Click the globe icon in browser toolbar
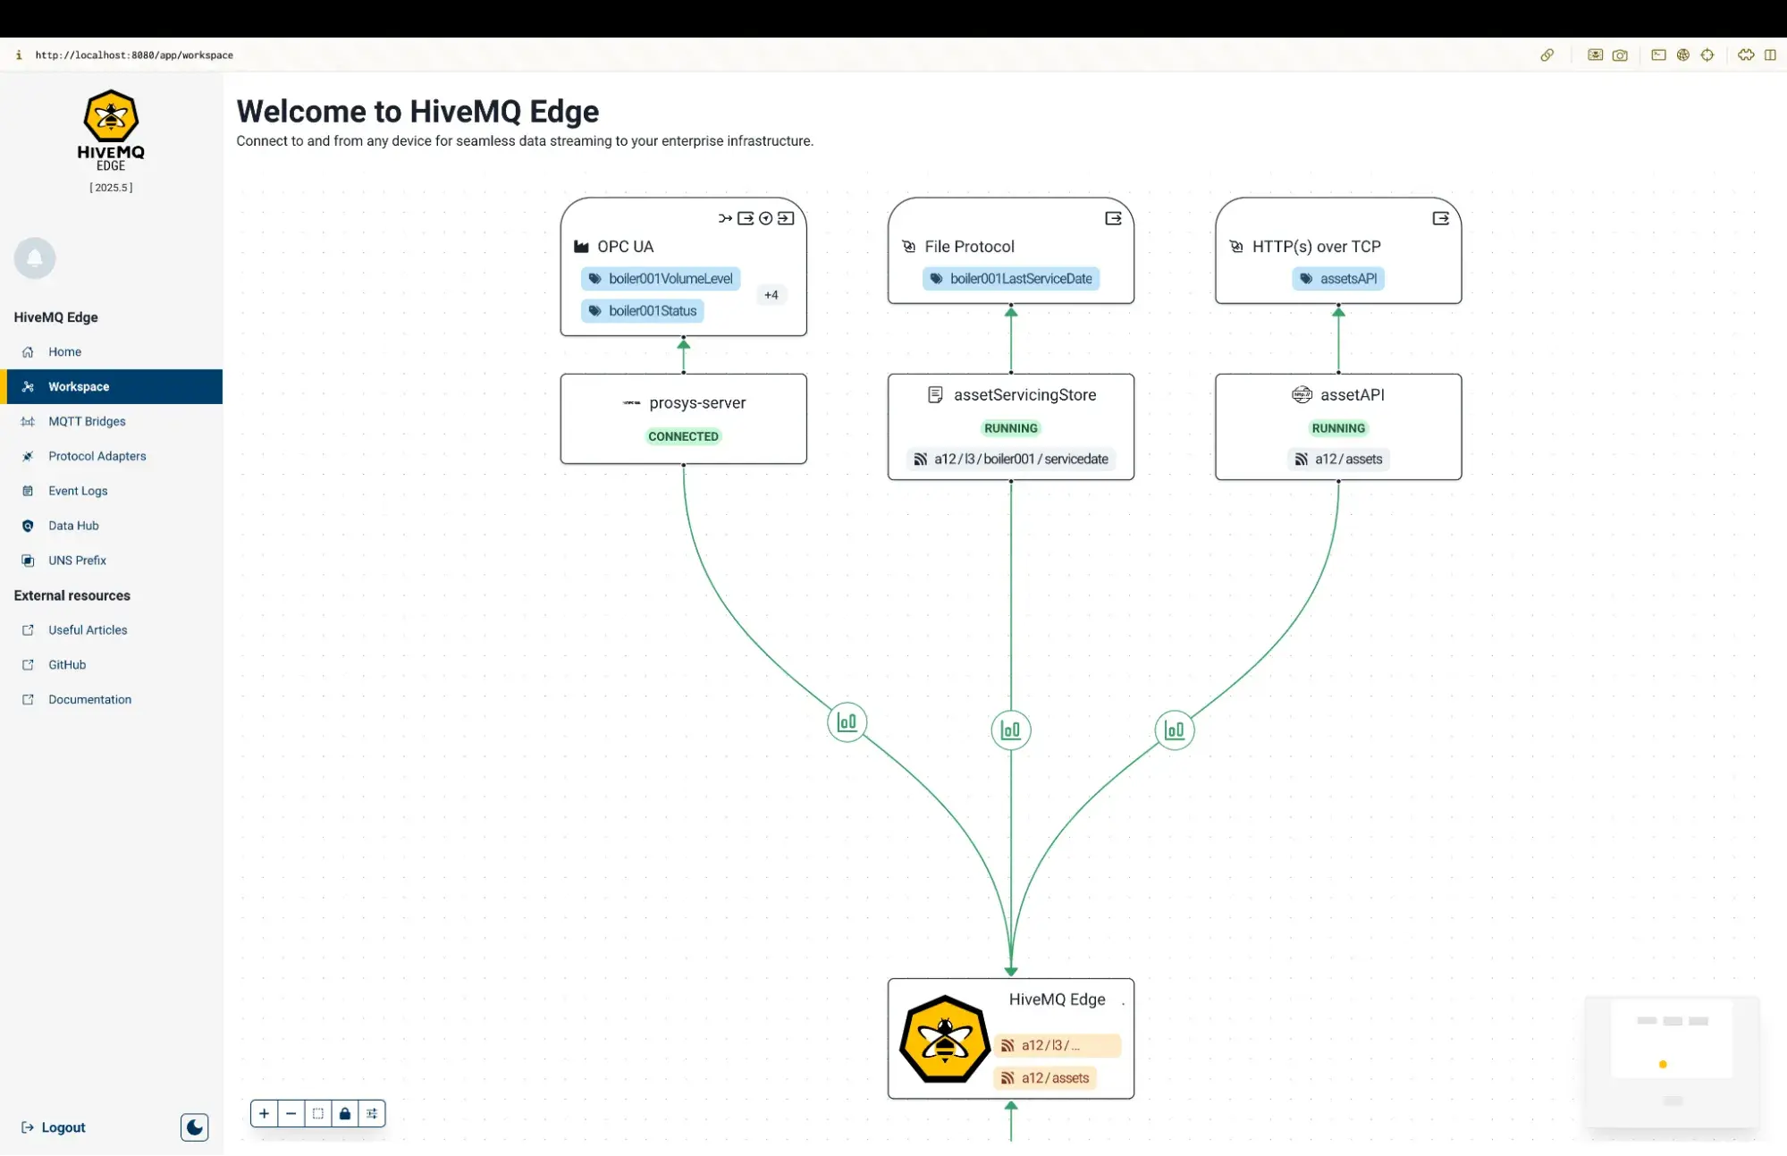This screenshot has height=1156, width=1787. pyautogui.click(x=1683, y=55)
